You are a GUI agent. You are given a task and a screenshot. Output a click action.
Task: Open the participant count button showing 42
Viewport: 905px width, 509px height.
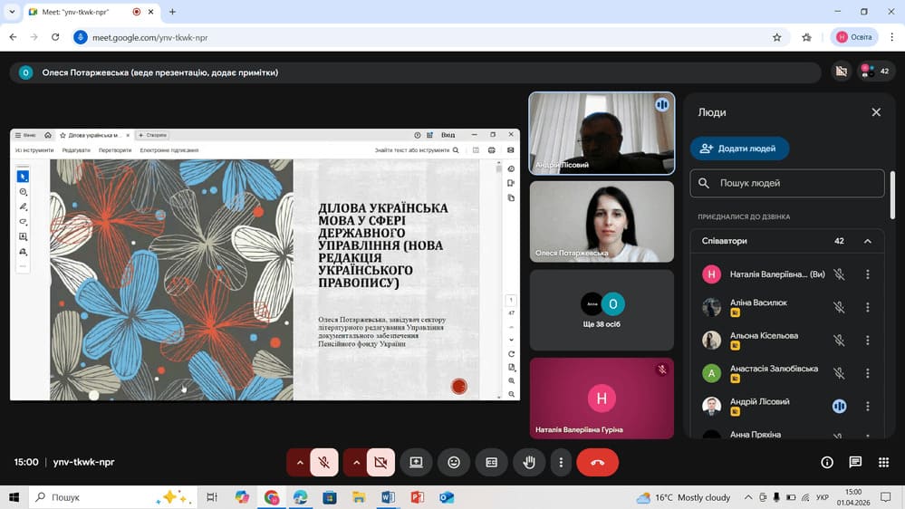coord(875,71)
